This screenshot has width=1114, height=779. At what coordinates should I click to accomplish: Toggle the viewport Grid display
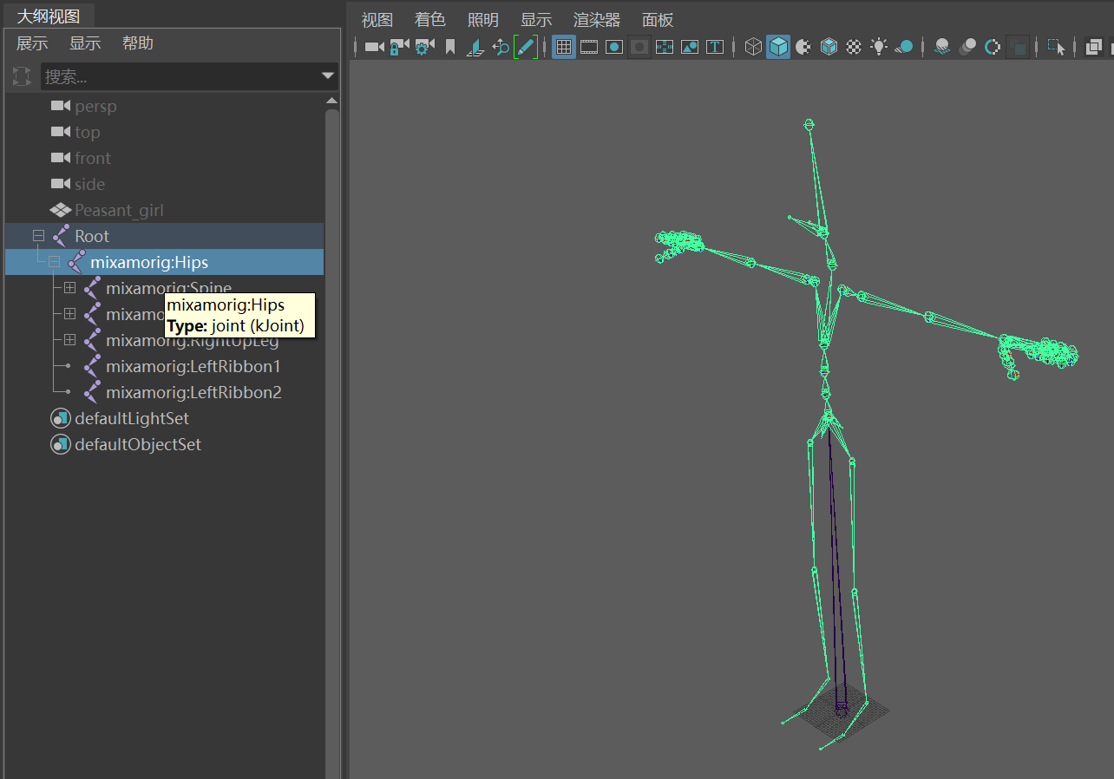click(564, 47)
